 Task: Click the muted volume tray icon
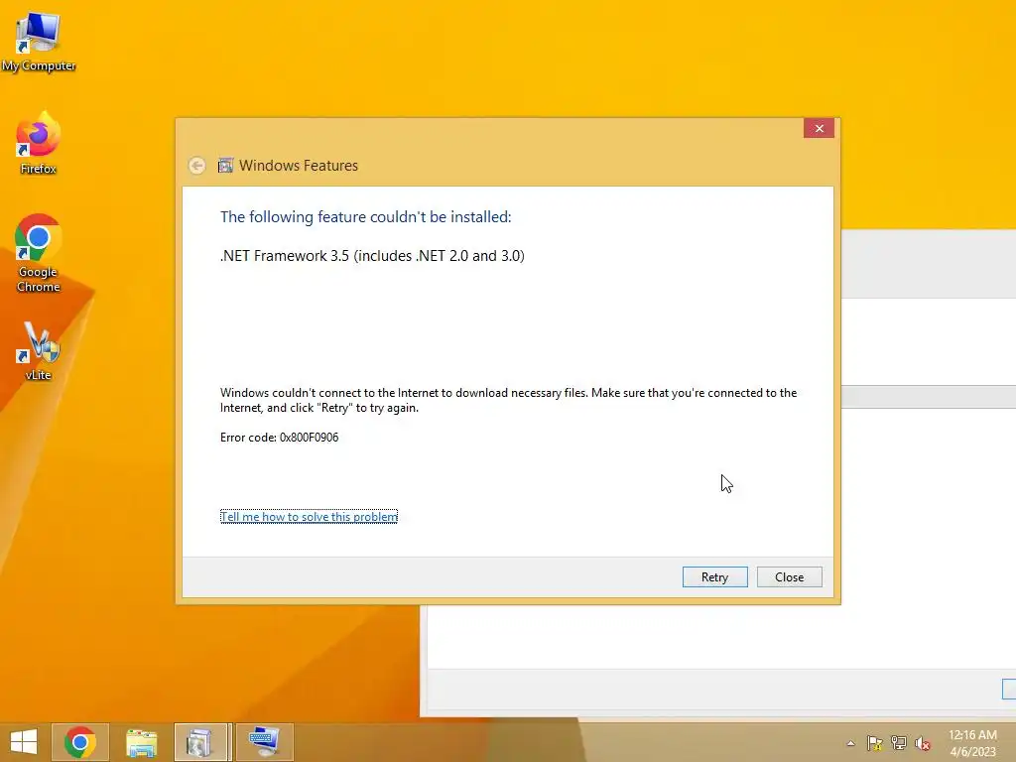923,743
